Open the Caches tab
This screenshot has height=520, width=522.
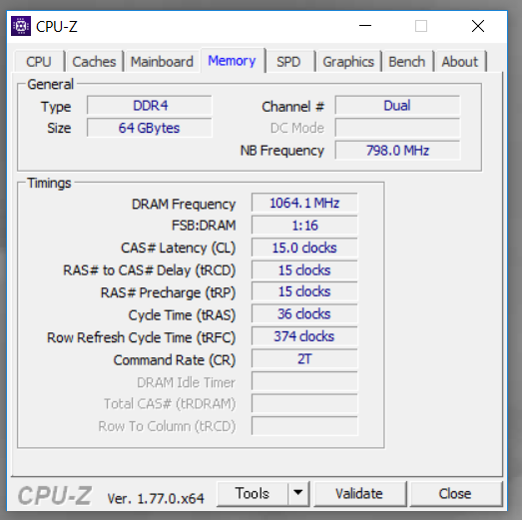(x=94, y=62)
